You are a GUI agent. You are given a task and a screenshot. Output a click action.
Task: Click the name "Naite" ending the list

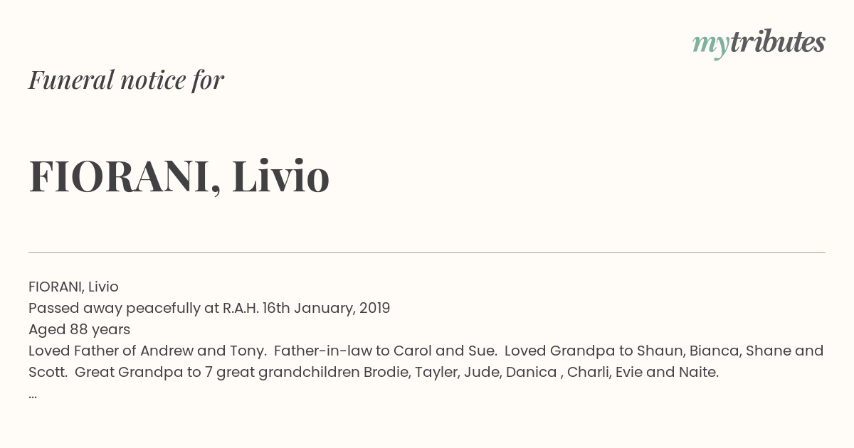pos(699,372)
